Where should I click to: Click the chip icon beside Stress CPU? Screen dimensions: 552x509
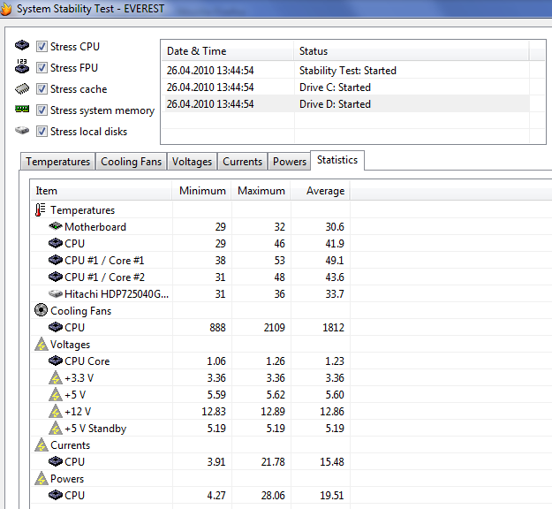click(x=22, y=45)
